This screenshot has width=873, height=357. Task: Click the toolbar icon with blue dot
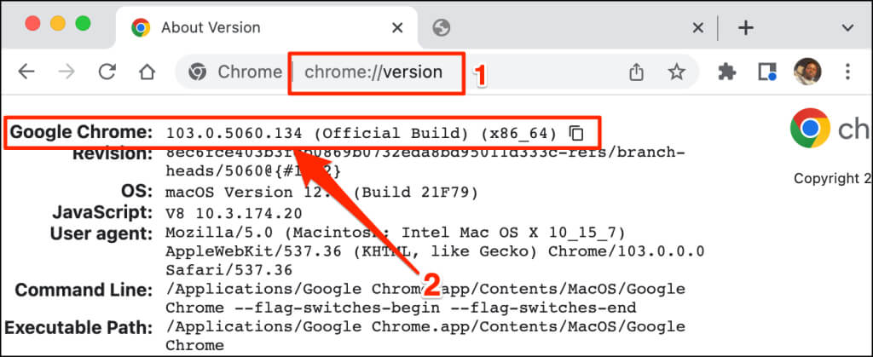click(x=766, y=72)
